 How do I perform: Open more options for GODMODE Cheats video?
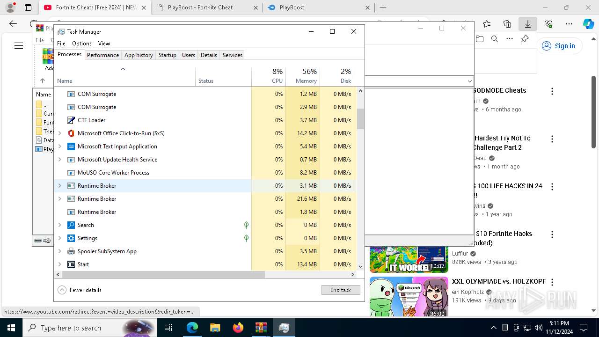tap(552, 91)
